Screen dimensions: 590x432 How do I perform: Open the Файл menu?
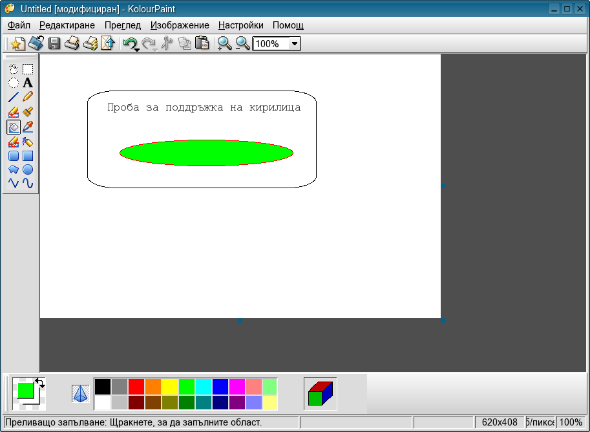point(19,25)
